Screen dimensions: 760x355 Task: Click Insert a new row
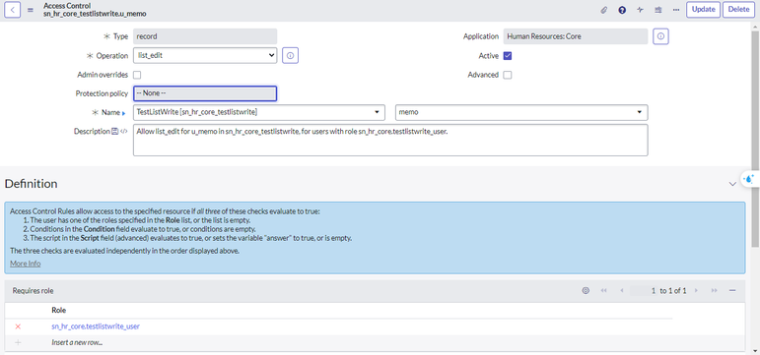pyautogui.click(x=77, y=342)
